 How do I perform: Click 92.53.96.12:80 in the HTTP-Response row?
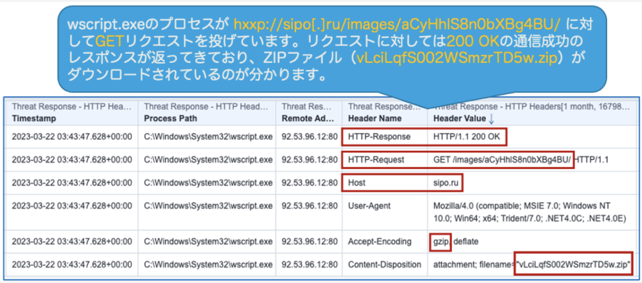tap(309, 137)
